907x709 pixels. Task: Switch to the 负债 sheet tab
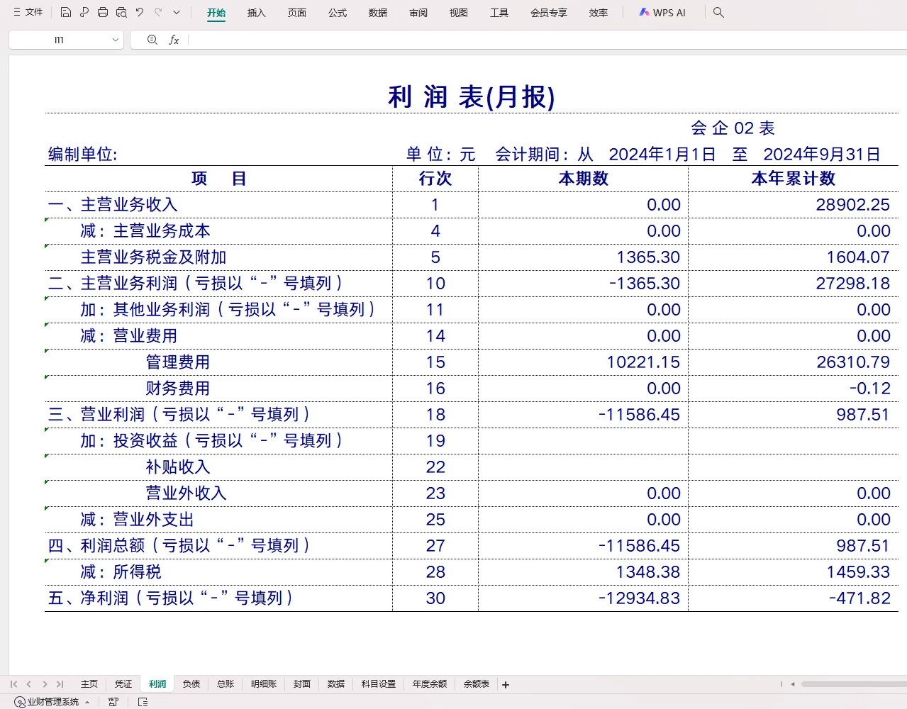click(191, 683)
